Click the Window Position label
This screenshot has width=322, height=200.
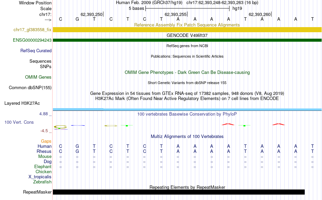click(35, 3)
